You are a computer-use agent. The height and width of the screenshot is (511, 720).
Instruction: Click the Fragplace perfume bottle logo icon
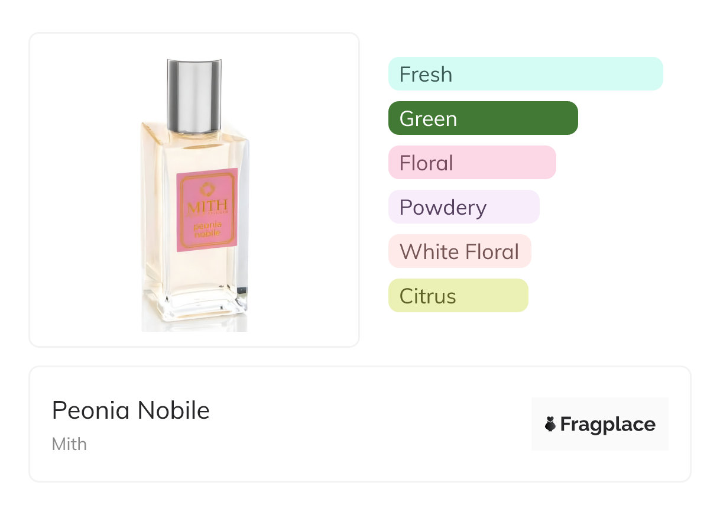coord(550,424)
